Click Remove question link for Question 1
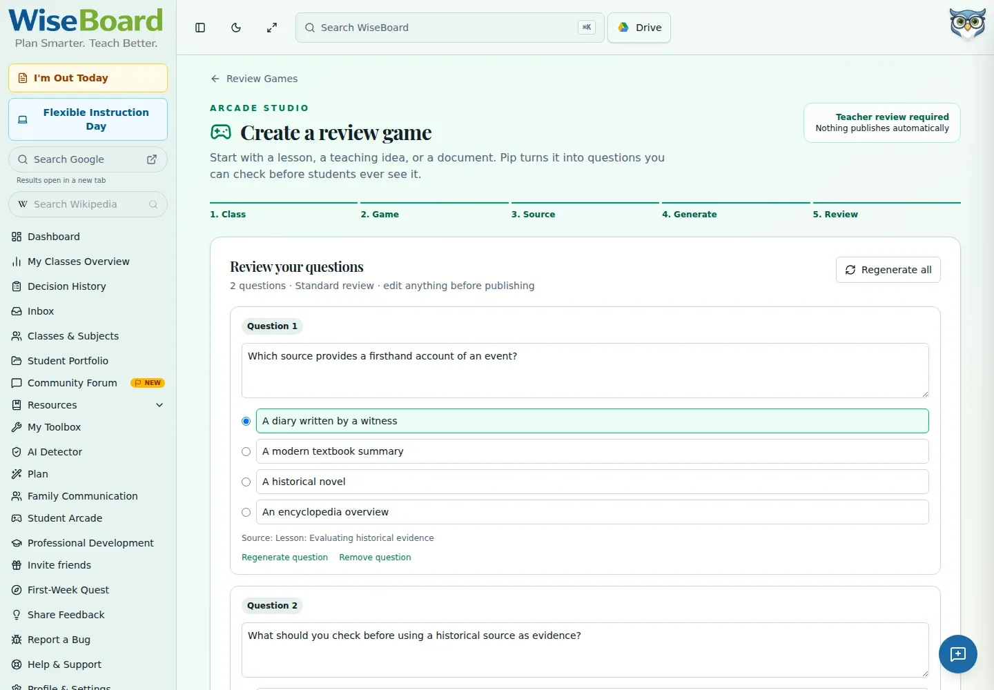Screen dimensions: 994x690 [x=375, y=558]
